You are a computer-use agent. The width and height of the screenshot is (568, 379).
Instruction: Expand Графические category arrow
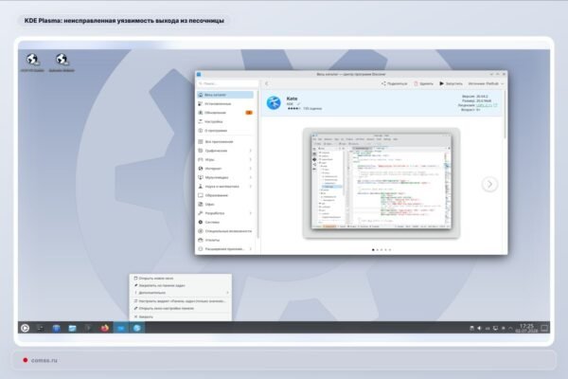250,151
